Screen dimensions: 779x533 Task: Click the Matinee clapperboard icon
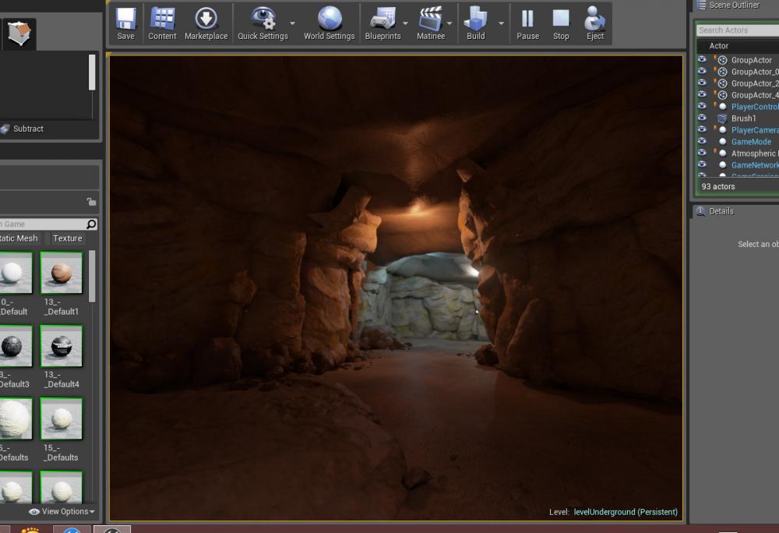[x=430, y=23]
